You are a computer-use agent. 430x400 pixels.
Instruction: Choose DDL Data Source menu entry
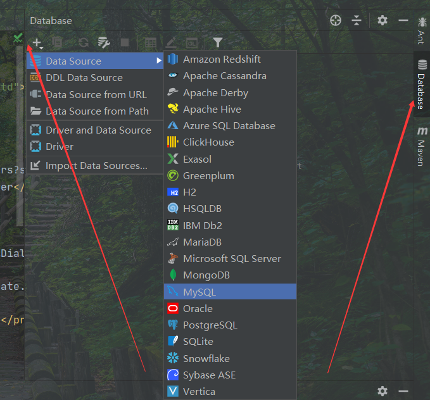(x=95, y=78)
